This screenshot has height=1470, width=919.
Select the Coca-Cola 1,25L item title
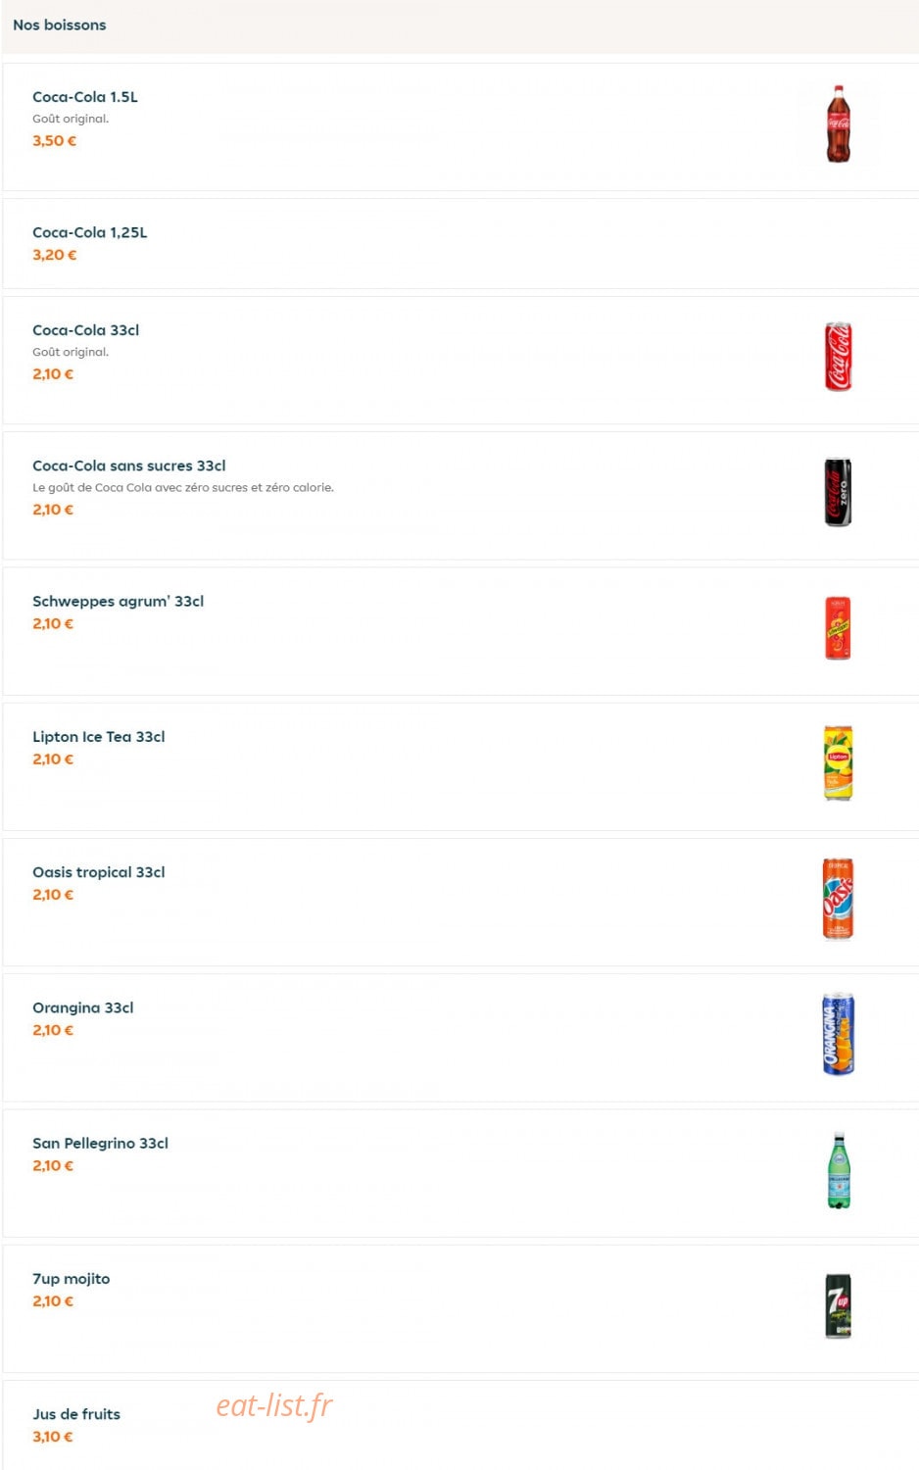pyautogui.click(x=90, y=232)
